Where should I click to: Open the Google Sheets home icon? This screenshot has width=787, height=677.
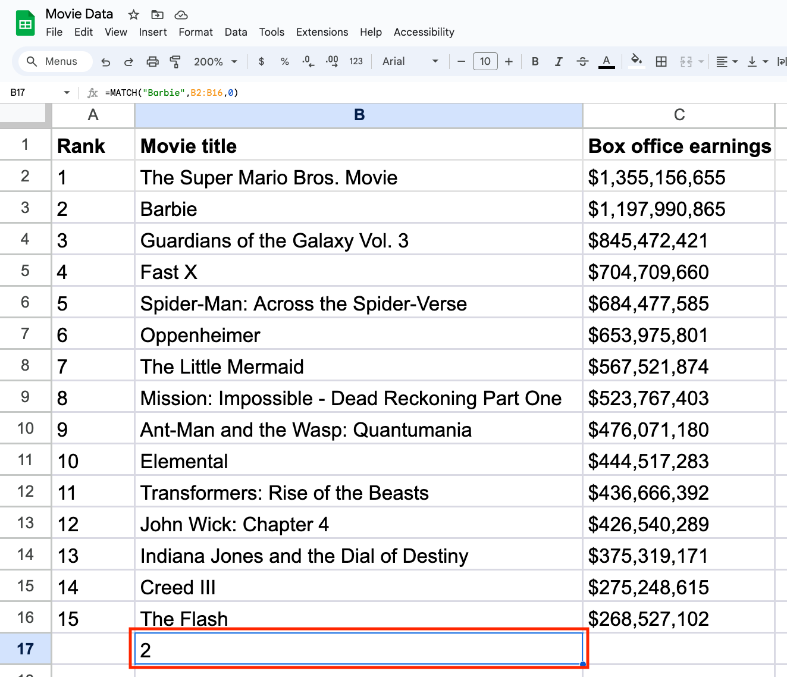click(25, 24)
